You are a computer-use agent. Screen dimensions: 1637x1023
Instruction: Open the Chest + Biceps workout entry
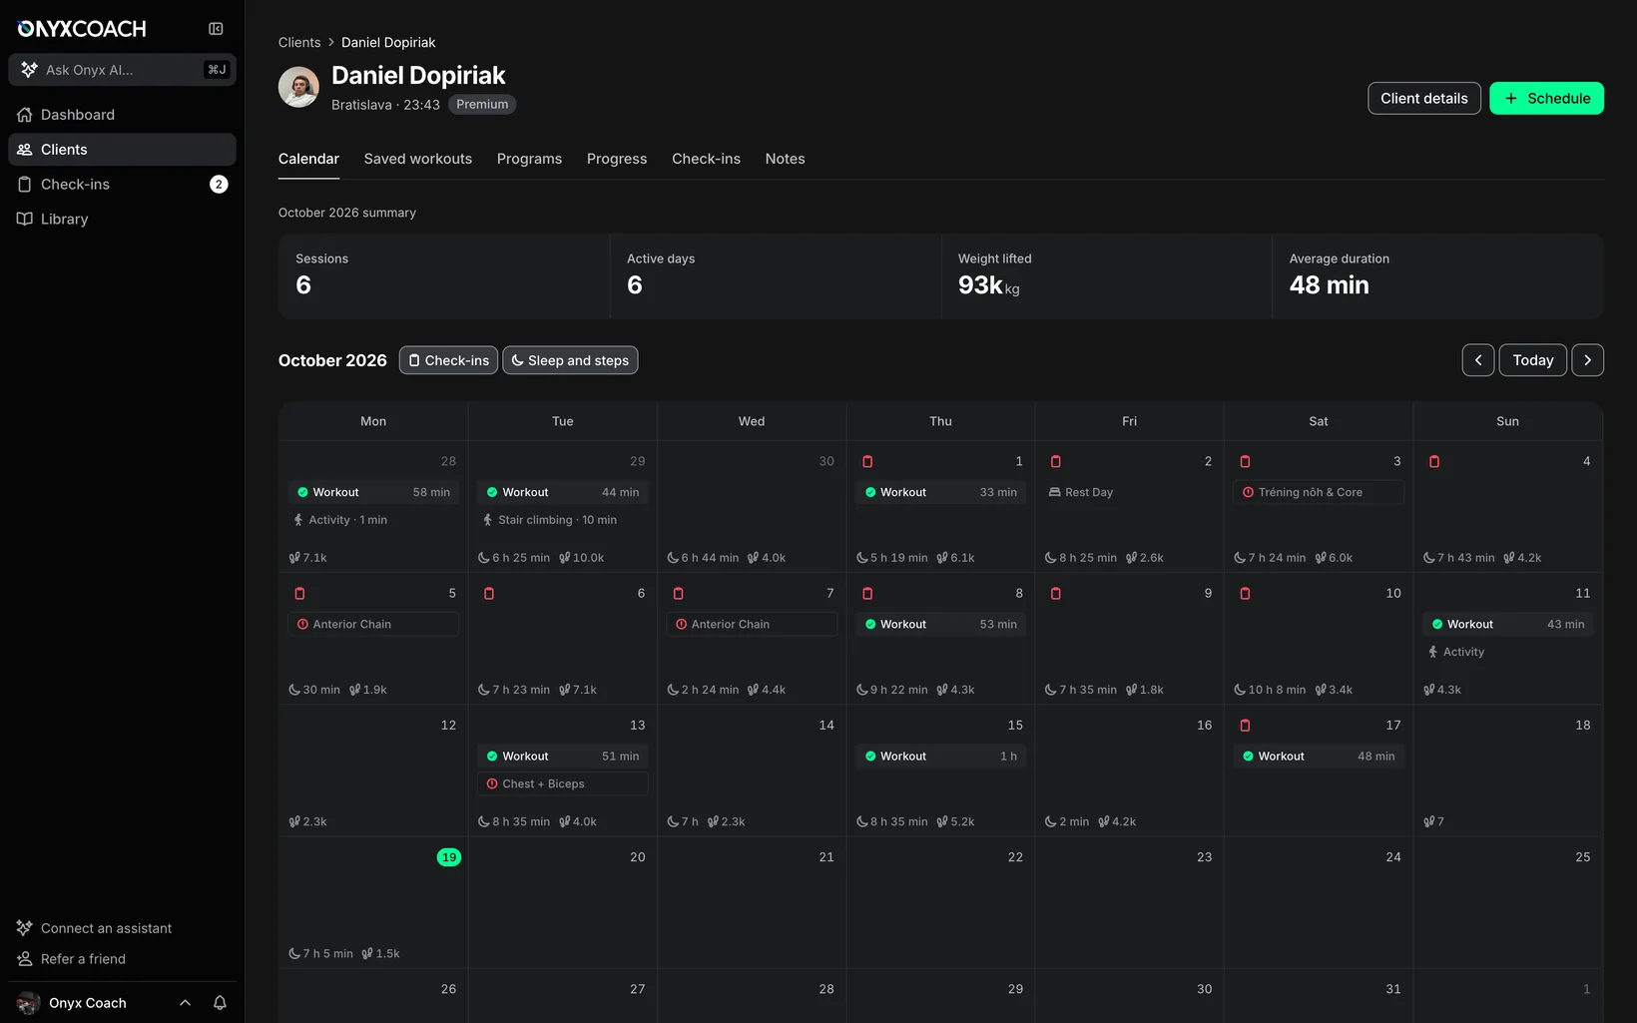(x=563, y=784)
